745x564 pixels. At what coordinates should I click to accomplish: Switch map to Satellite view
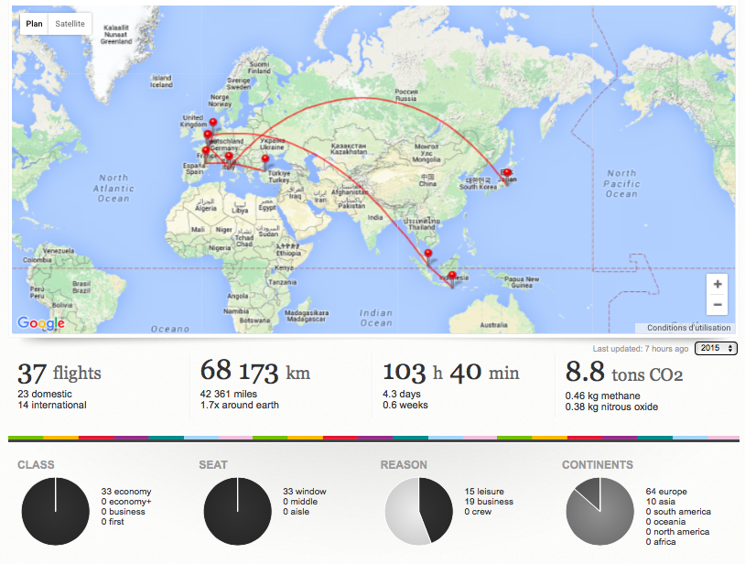70,24
